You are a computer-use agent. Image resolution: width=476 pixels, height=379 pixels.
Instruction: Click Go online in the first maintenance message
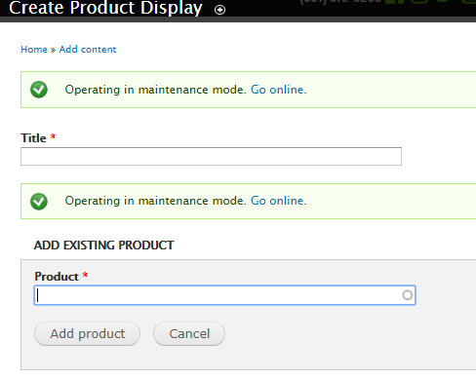tap(278, 90)
